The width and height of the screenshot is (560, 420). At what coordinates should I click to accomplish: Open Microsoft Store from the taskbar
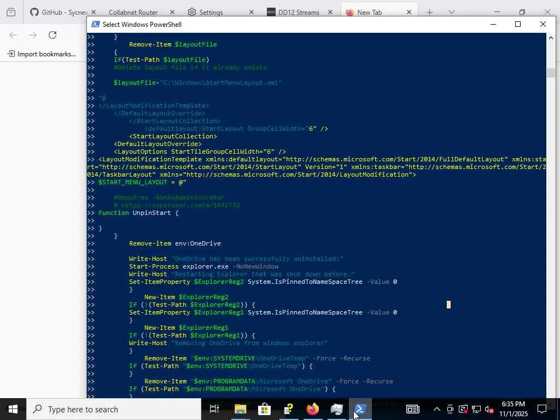point(264,409)
